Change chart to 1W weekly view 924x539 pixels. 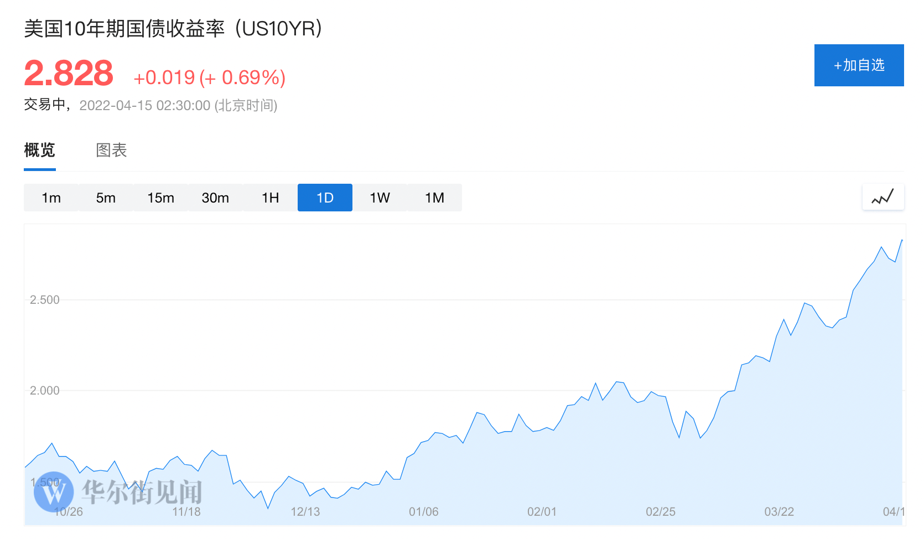[380, 198]
